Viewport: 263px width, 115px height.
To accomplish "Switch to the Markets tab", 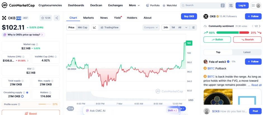I will click(88, 18).
